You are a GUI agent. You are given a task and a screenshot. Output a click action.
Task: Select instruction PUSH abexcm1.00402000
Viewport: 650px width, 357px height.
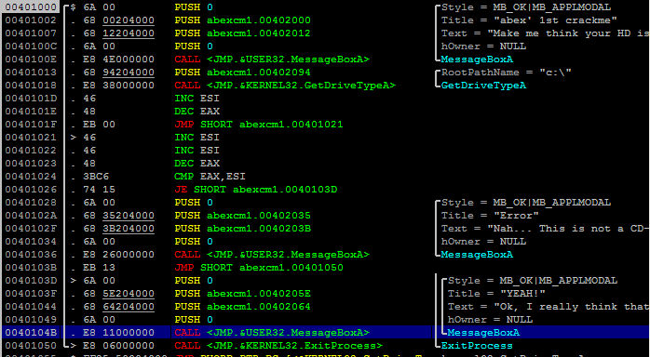pyautogui.click(x=242, y=20)
